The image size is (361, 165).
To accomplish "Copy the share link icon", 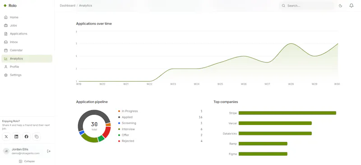I will 37,137.
